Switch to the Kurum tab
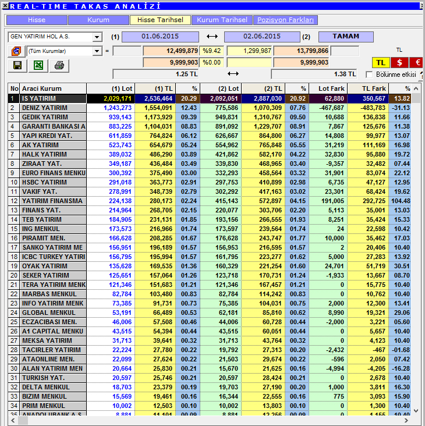The width and height of the screenshot is (425, 426). pyautogui.click(x=98, y=20)
